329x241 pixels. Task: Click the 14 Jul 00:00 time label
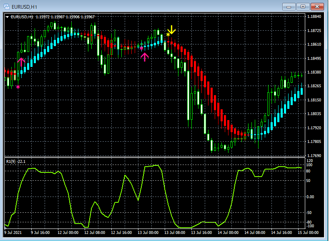click(228, 232)
